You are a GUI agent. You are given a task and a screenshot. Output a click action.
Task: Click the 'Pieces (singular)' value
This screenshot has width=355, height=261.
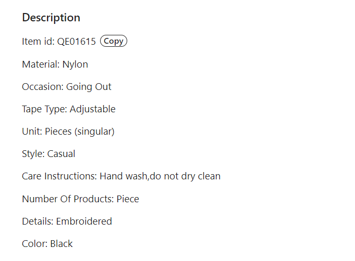pos(80,132)
